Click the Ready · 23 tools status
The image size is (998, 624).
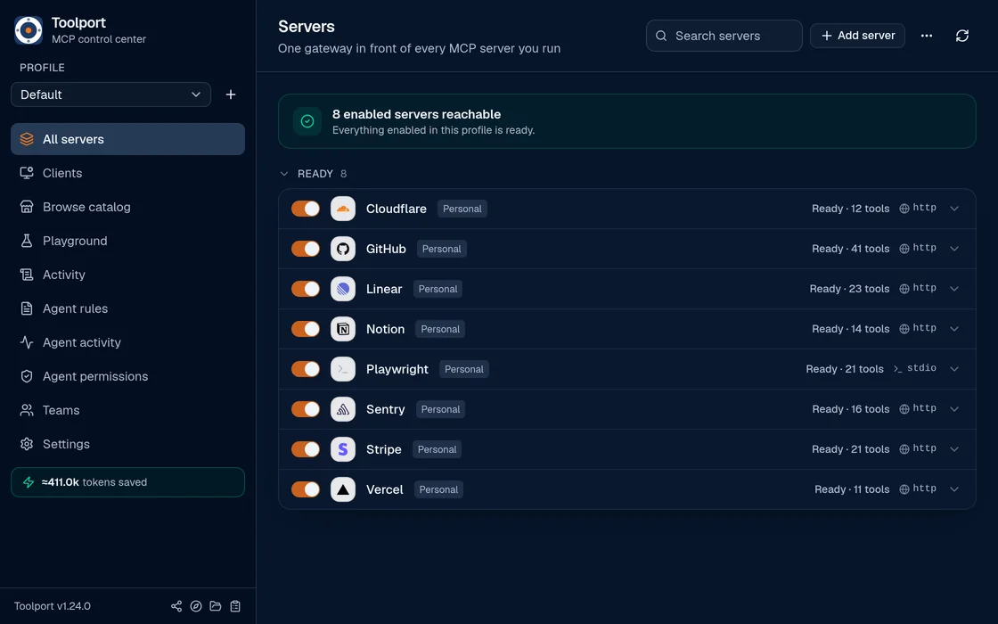point(849,289)
